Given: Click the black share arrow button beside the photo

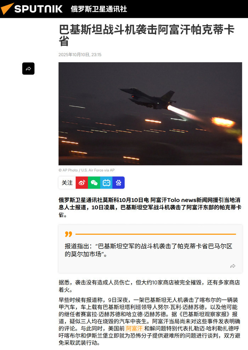Looking at the screenshot, I should (x=28, y=69).
